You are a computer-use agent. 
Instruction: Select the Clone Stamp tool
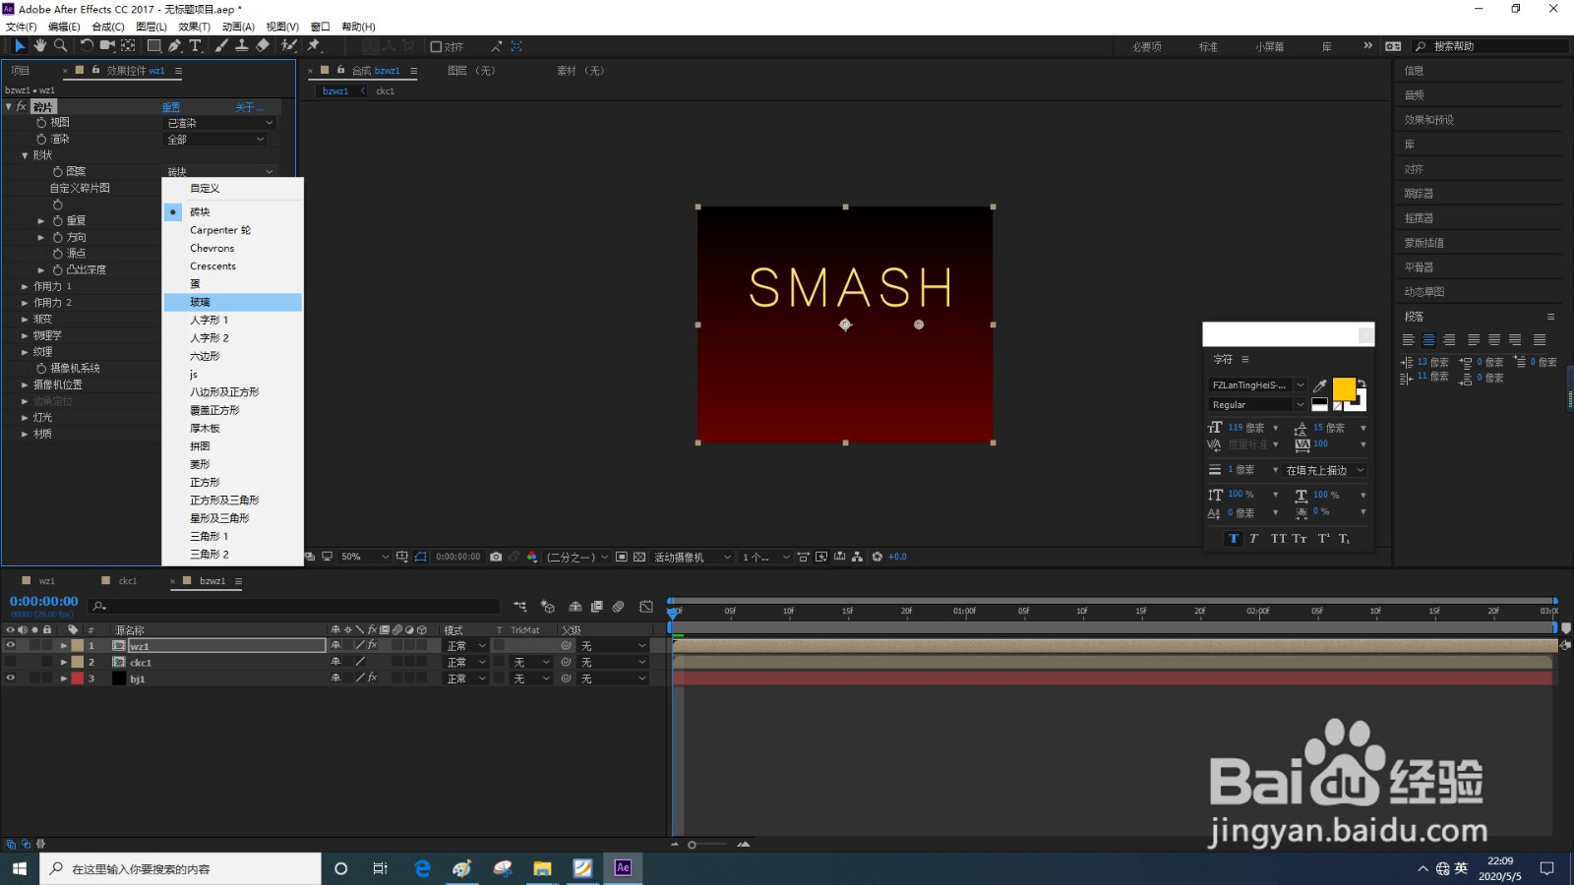click(x=241, y=45)
